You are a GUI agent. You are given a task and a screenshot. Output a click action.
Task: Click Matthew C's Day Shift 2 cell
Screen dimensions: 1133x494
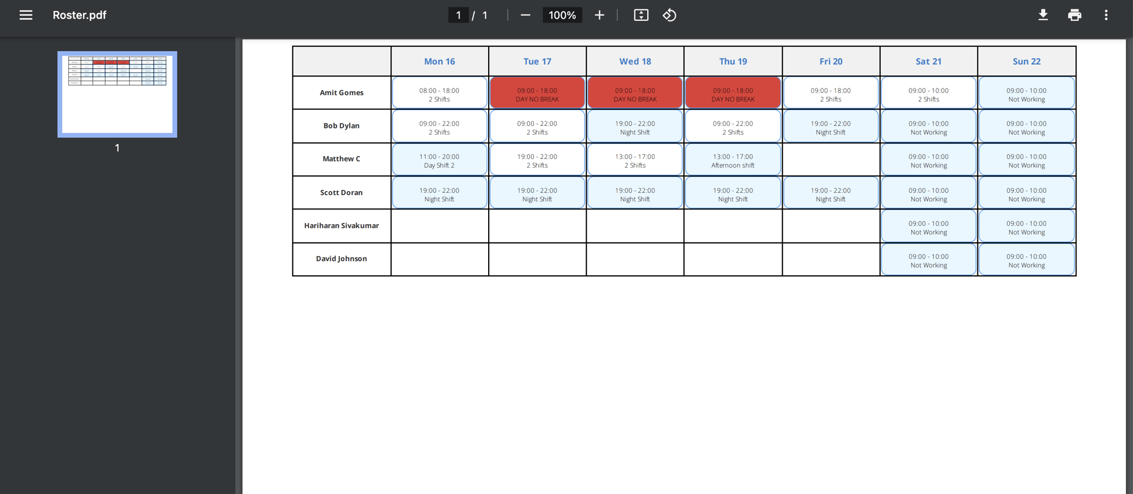439,159
